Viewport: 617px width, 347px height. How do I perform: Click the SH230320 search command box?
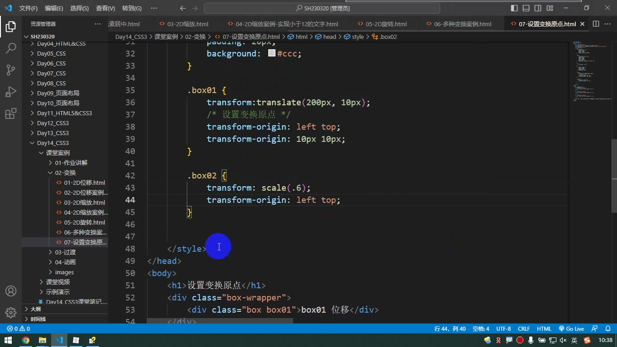pyautogui.click(x=322, y=8)
